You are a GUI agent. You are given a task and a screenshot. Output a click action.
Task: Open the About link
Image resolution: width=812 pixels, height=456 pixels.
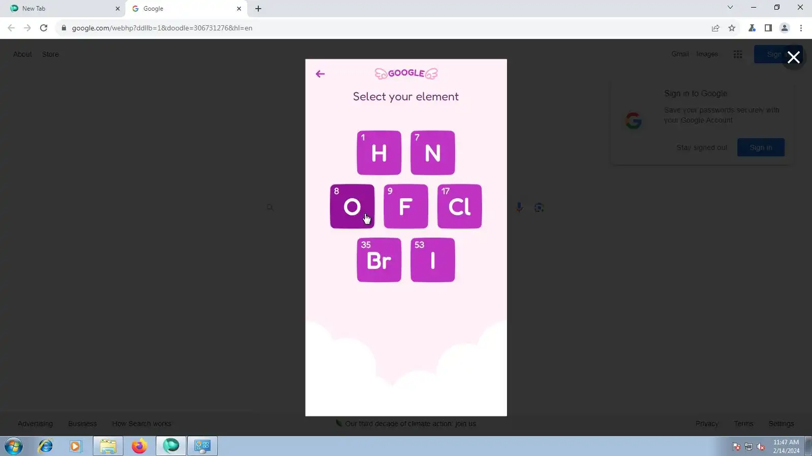[x=22, y=54]
